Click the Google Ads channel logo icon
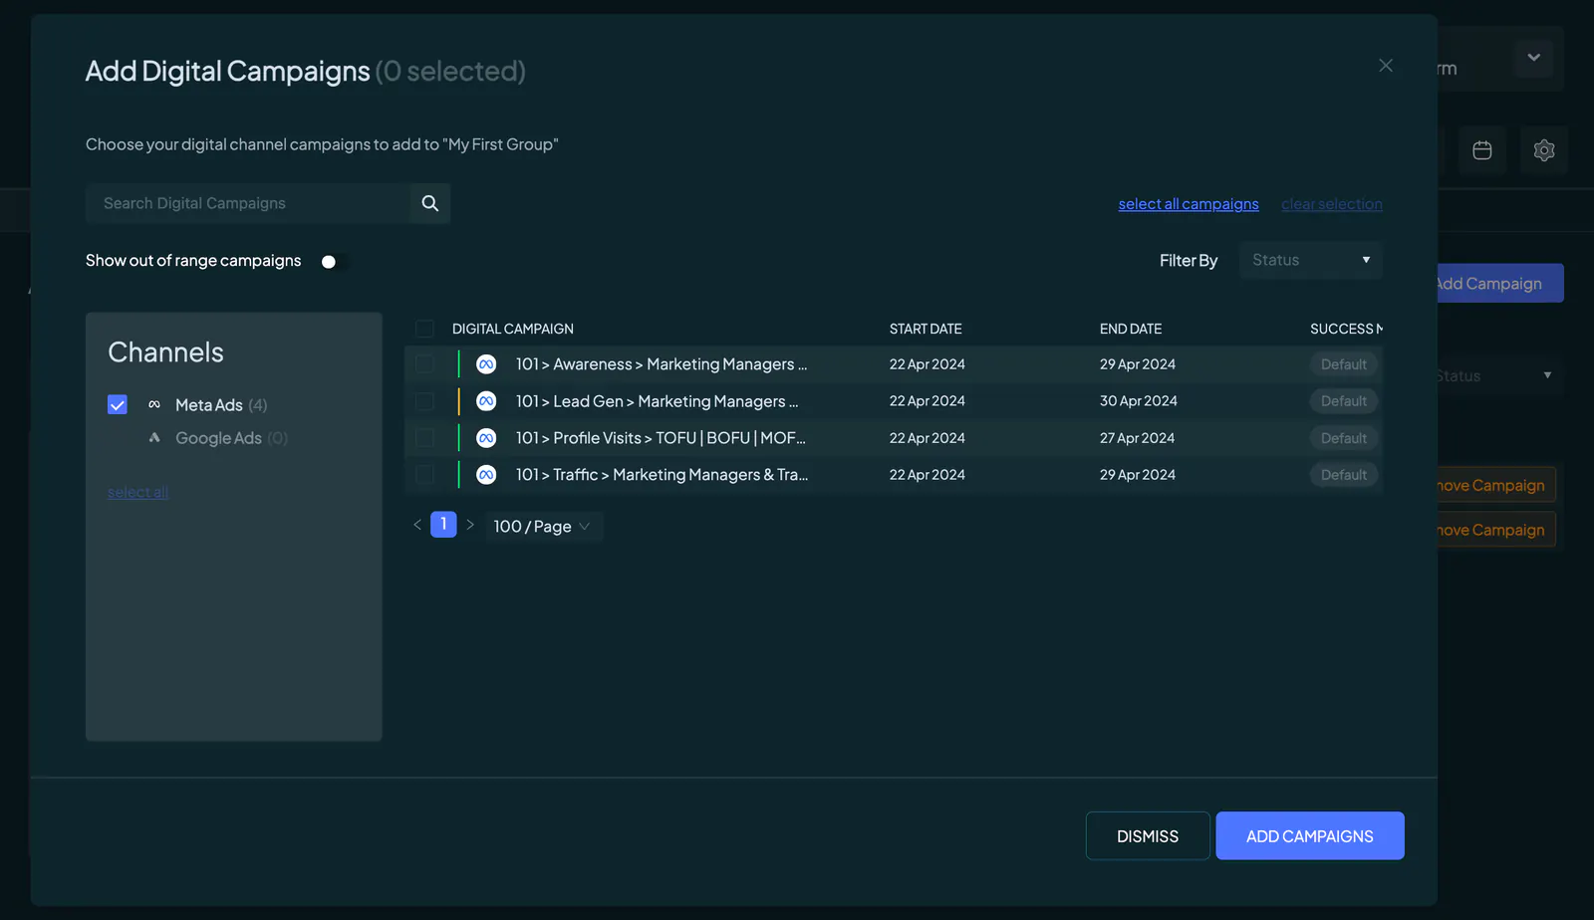Image resolution: width=1594 pixels, height=920 pixels. [x=154, y=437]
